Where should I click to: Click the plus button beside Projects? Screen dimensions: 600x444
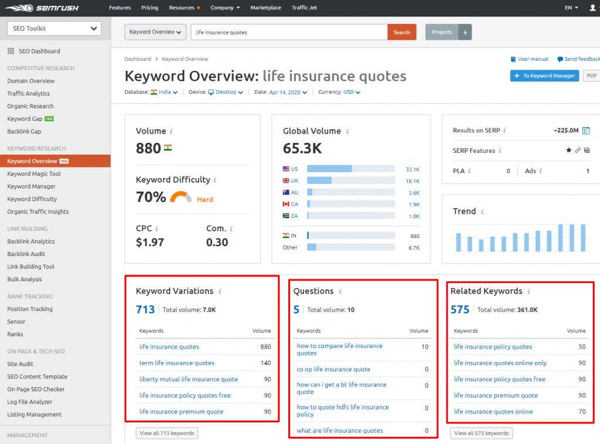465,32
